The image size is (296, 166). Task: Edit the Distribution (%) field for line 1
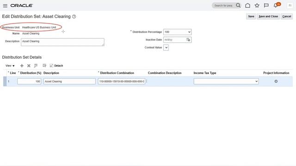tap(29, 81)
